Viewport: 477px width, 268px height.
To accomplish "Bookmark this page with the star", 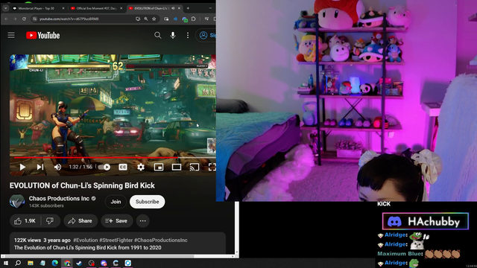I will 154,19.
